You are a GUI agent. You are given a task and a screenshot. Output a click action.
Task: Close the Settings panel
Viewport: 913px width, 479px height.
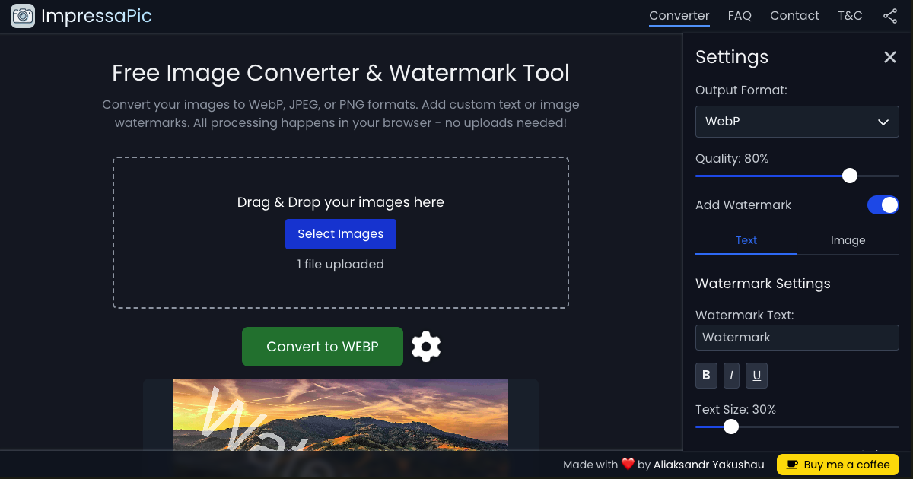click(x=890, y=57)
